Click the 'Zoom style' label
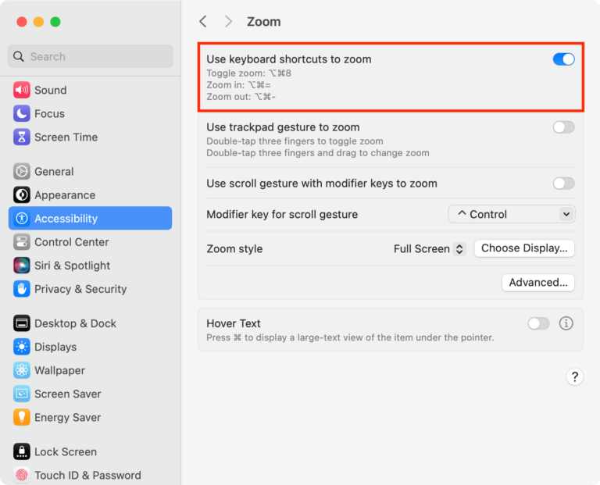Screen dimensions: 600x485 [x=234, y=249]
